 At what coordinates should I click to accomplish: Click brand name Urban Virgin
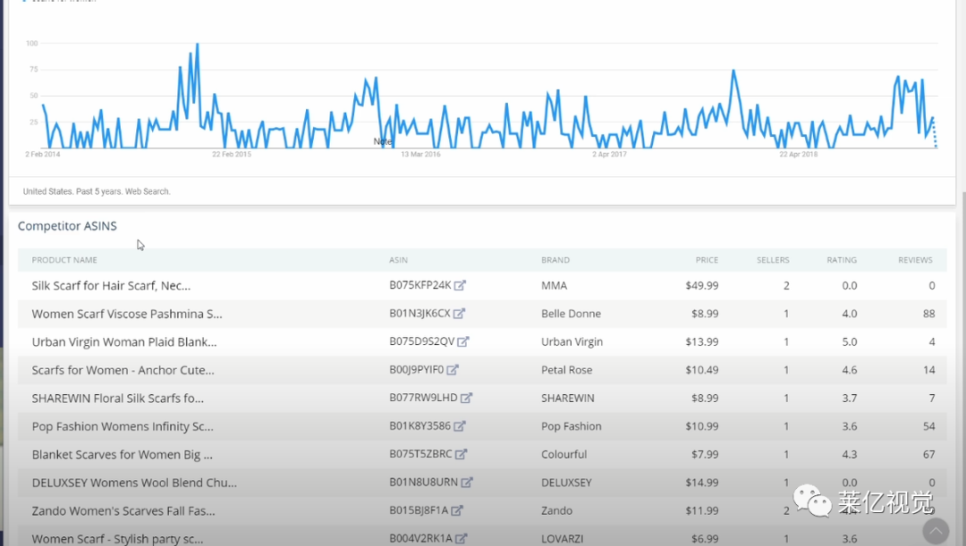click(x=572, y=341)
